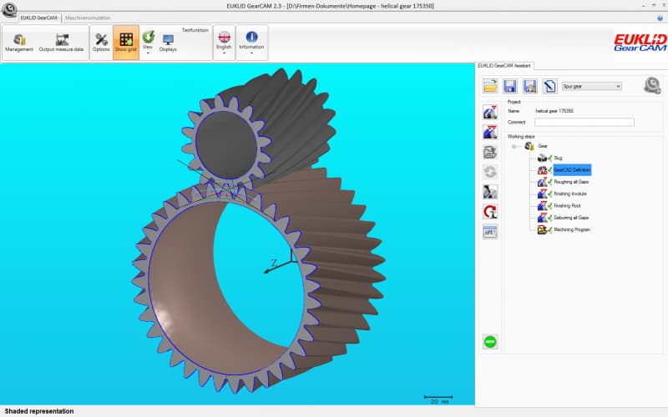Collapse the Gear tree node expander

pos(514,147)
